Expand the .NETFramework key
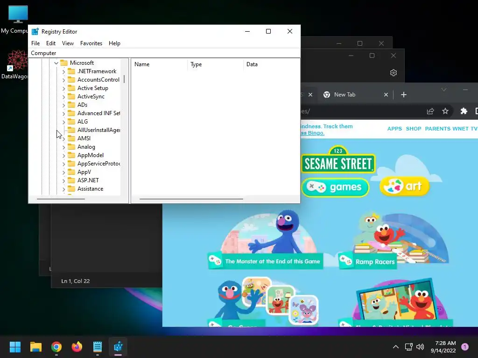The width and height of the screenshot is (478, 358). (63, 71)
